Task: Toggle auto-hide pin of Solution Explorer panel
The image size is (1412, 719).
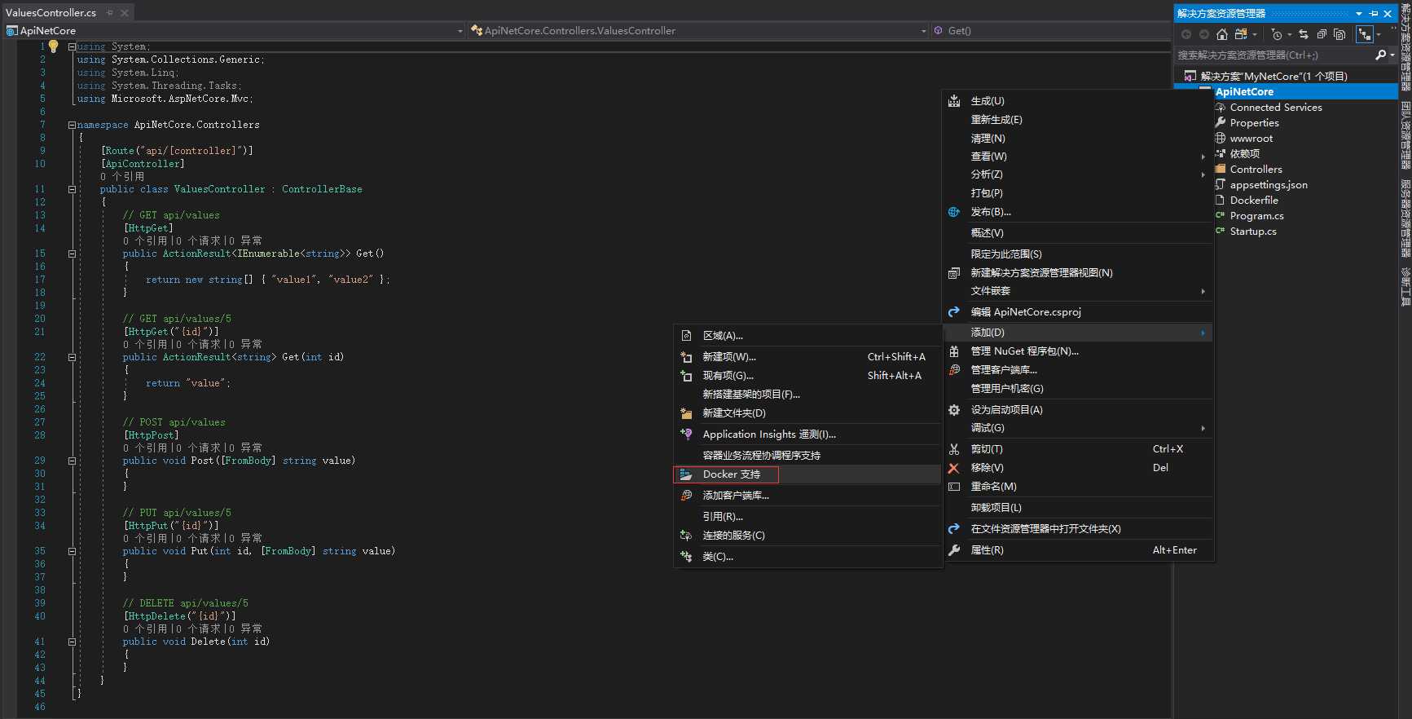Action: click(x=1374, y=13)
